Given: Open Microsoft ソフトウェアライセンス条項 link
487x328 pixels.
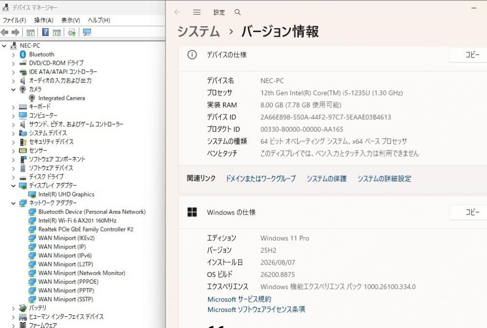Looking at the screenshot, I should click(x=256, y=309).
